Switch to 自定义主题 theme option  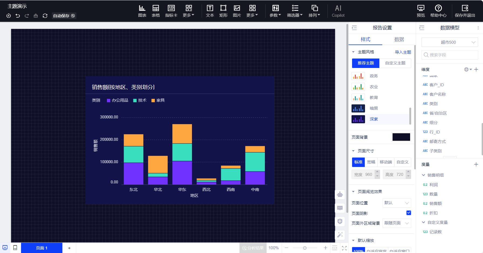(x=395, y=63)
